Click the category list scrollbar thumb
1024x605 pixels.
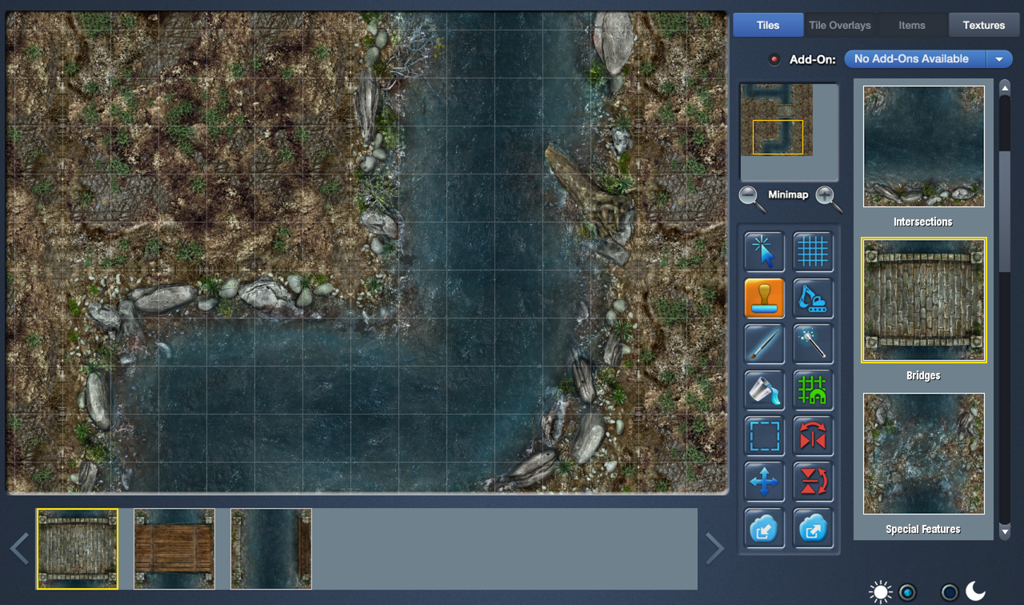[1005, 212]
